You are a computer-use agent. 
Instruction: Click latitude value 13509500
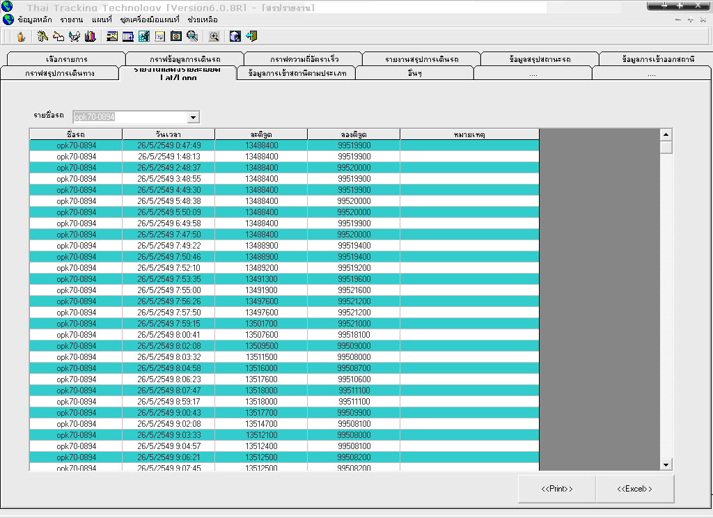click(262, 346)
